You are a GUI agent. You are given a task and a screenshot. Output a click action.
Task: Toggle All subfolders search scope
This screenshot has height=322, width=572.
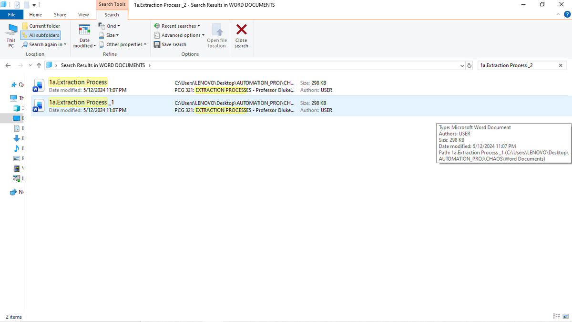41,35
